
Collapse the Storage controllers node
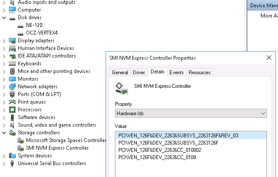point(4,133)
